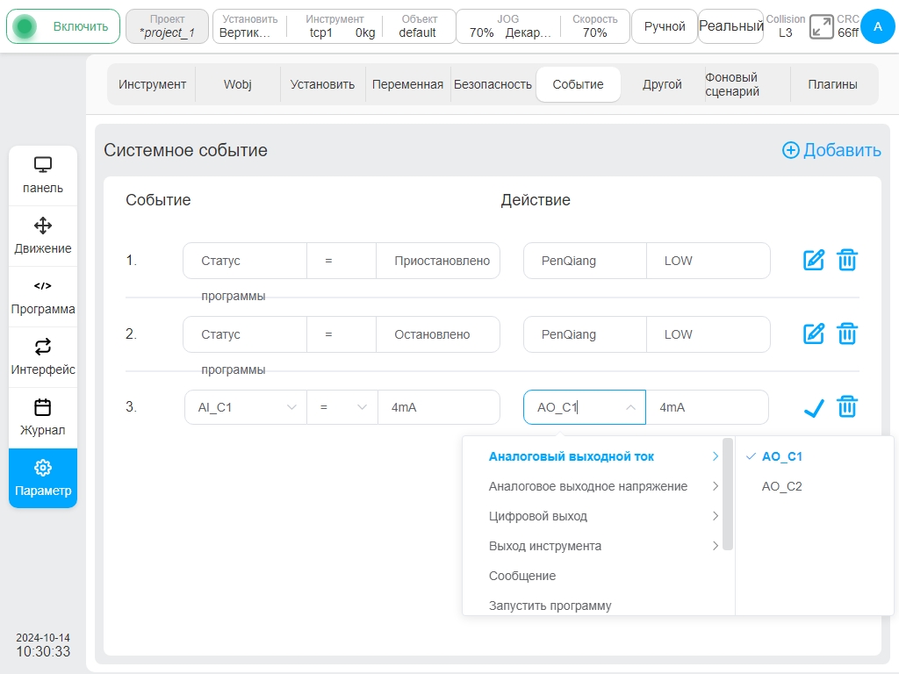Click the 4mA event value field in row 3
This screenshot has height=674, width=899.
pos(439,407)
